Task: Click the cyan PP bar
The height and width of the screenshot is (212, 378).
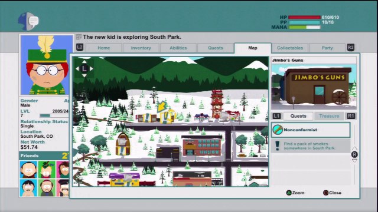Action: click(x=304, y=22)
